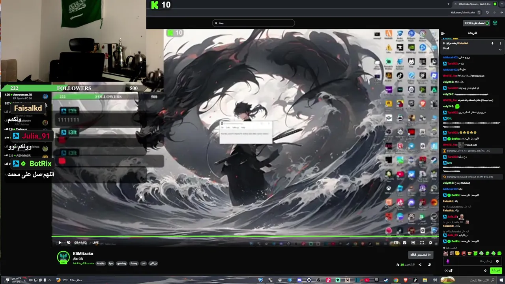Click the 'تخصيص قناة' customize channel button

(x=421, y=255)
